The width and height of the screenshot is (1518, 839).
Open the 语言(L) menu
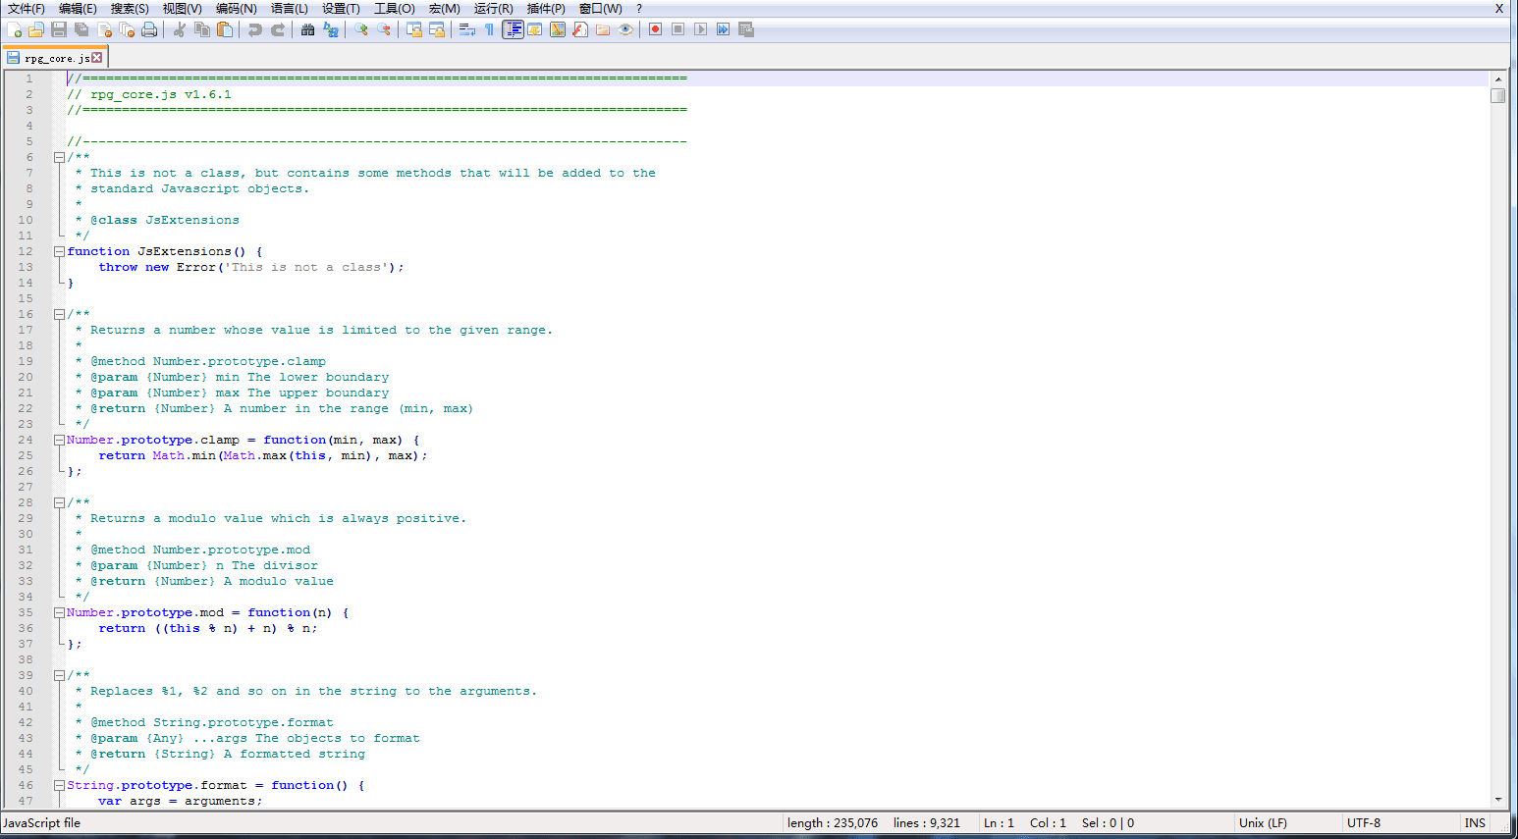pos(290,9)
